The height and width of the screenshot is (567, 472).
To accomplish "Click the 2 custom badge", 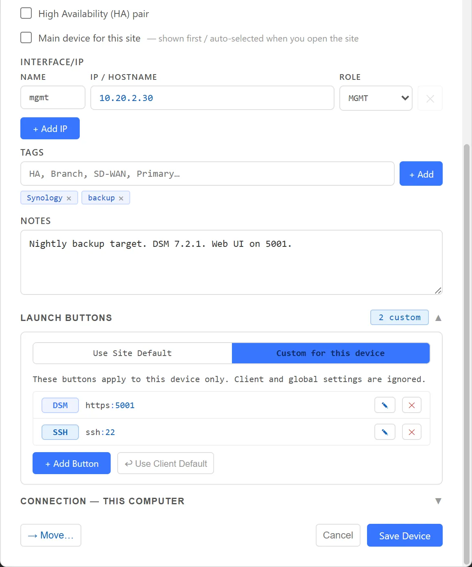I will (x=400, y=317).
